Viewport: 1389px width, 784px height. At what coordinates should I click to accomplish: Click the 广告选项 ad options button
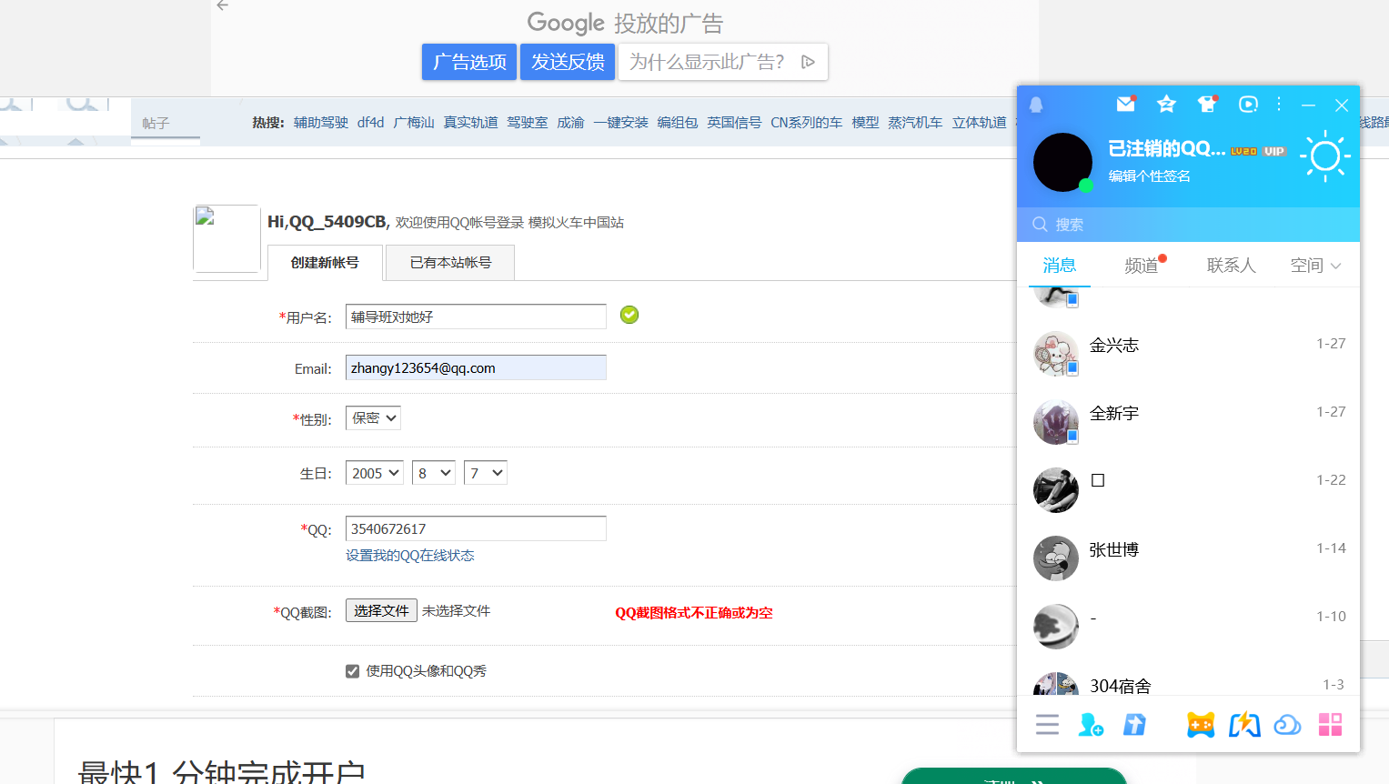[469, 62]
